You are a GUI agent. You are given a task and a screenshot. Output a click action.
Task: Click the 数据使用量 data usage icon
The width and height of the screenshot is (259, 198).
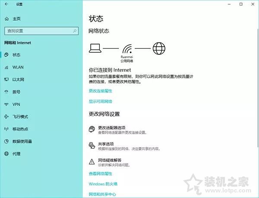[6, 141]
